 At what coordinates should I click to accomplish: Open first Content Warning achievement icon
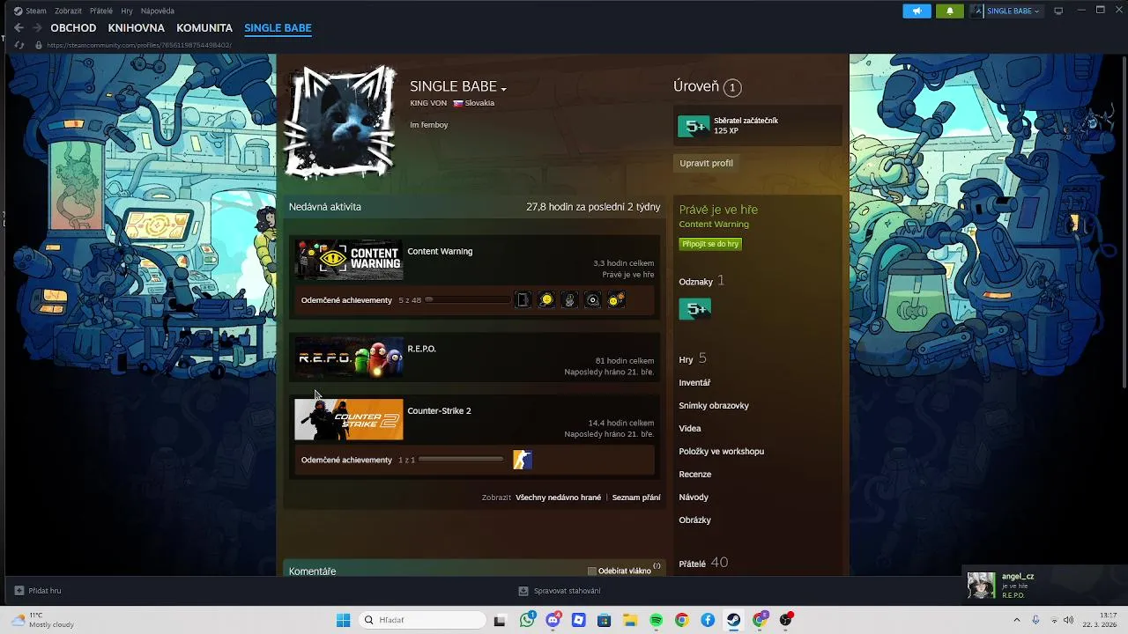click(523, 300)
